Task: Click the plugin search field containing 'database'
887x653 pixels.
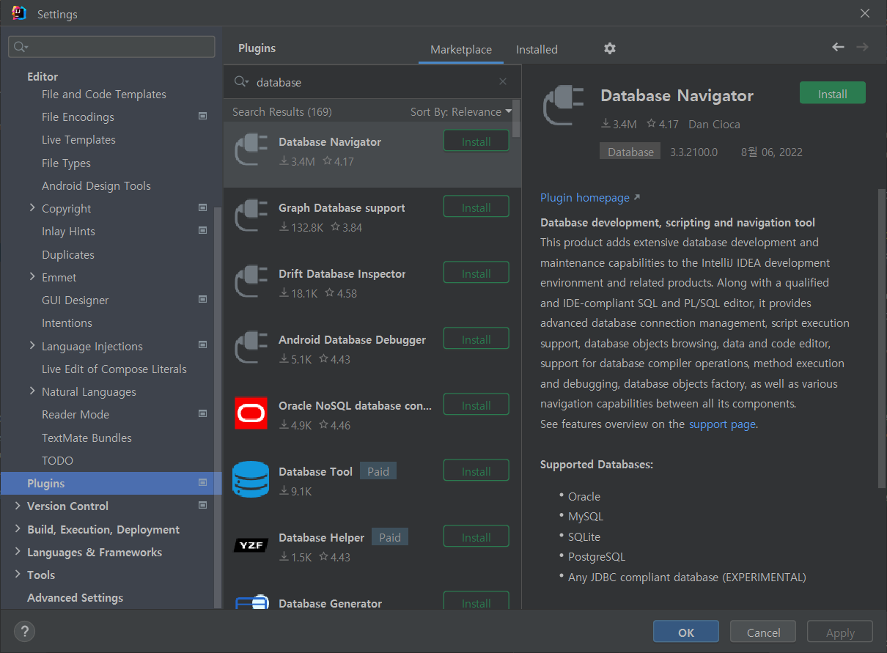Action: (x=372, y=82)
